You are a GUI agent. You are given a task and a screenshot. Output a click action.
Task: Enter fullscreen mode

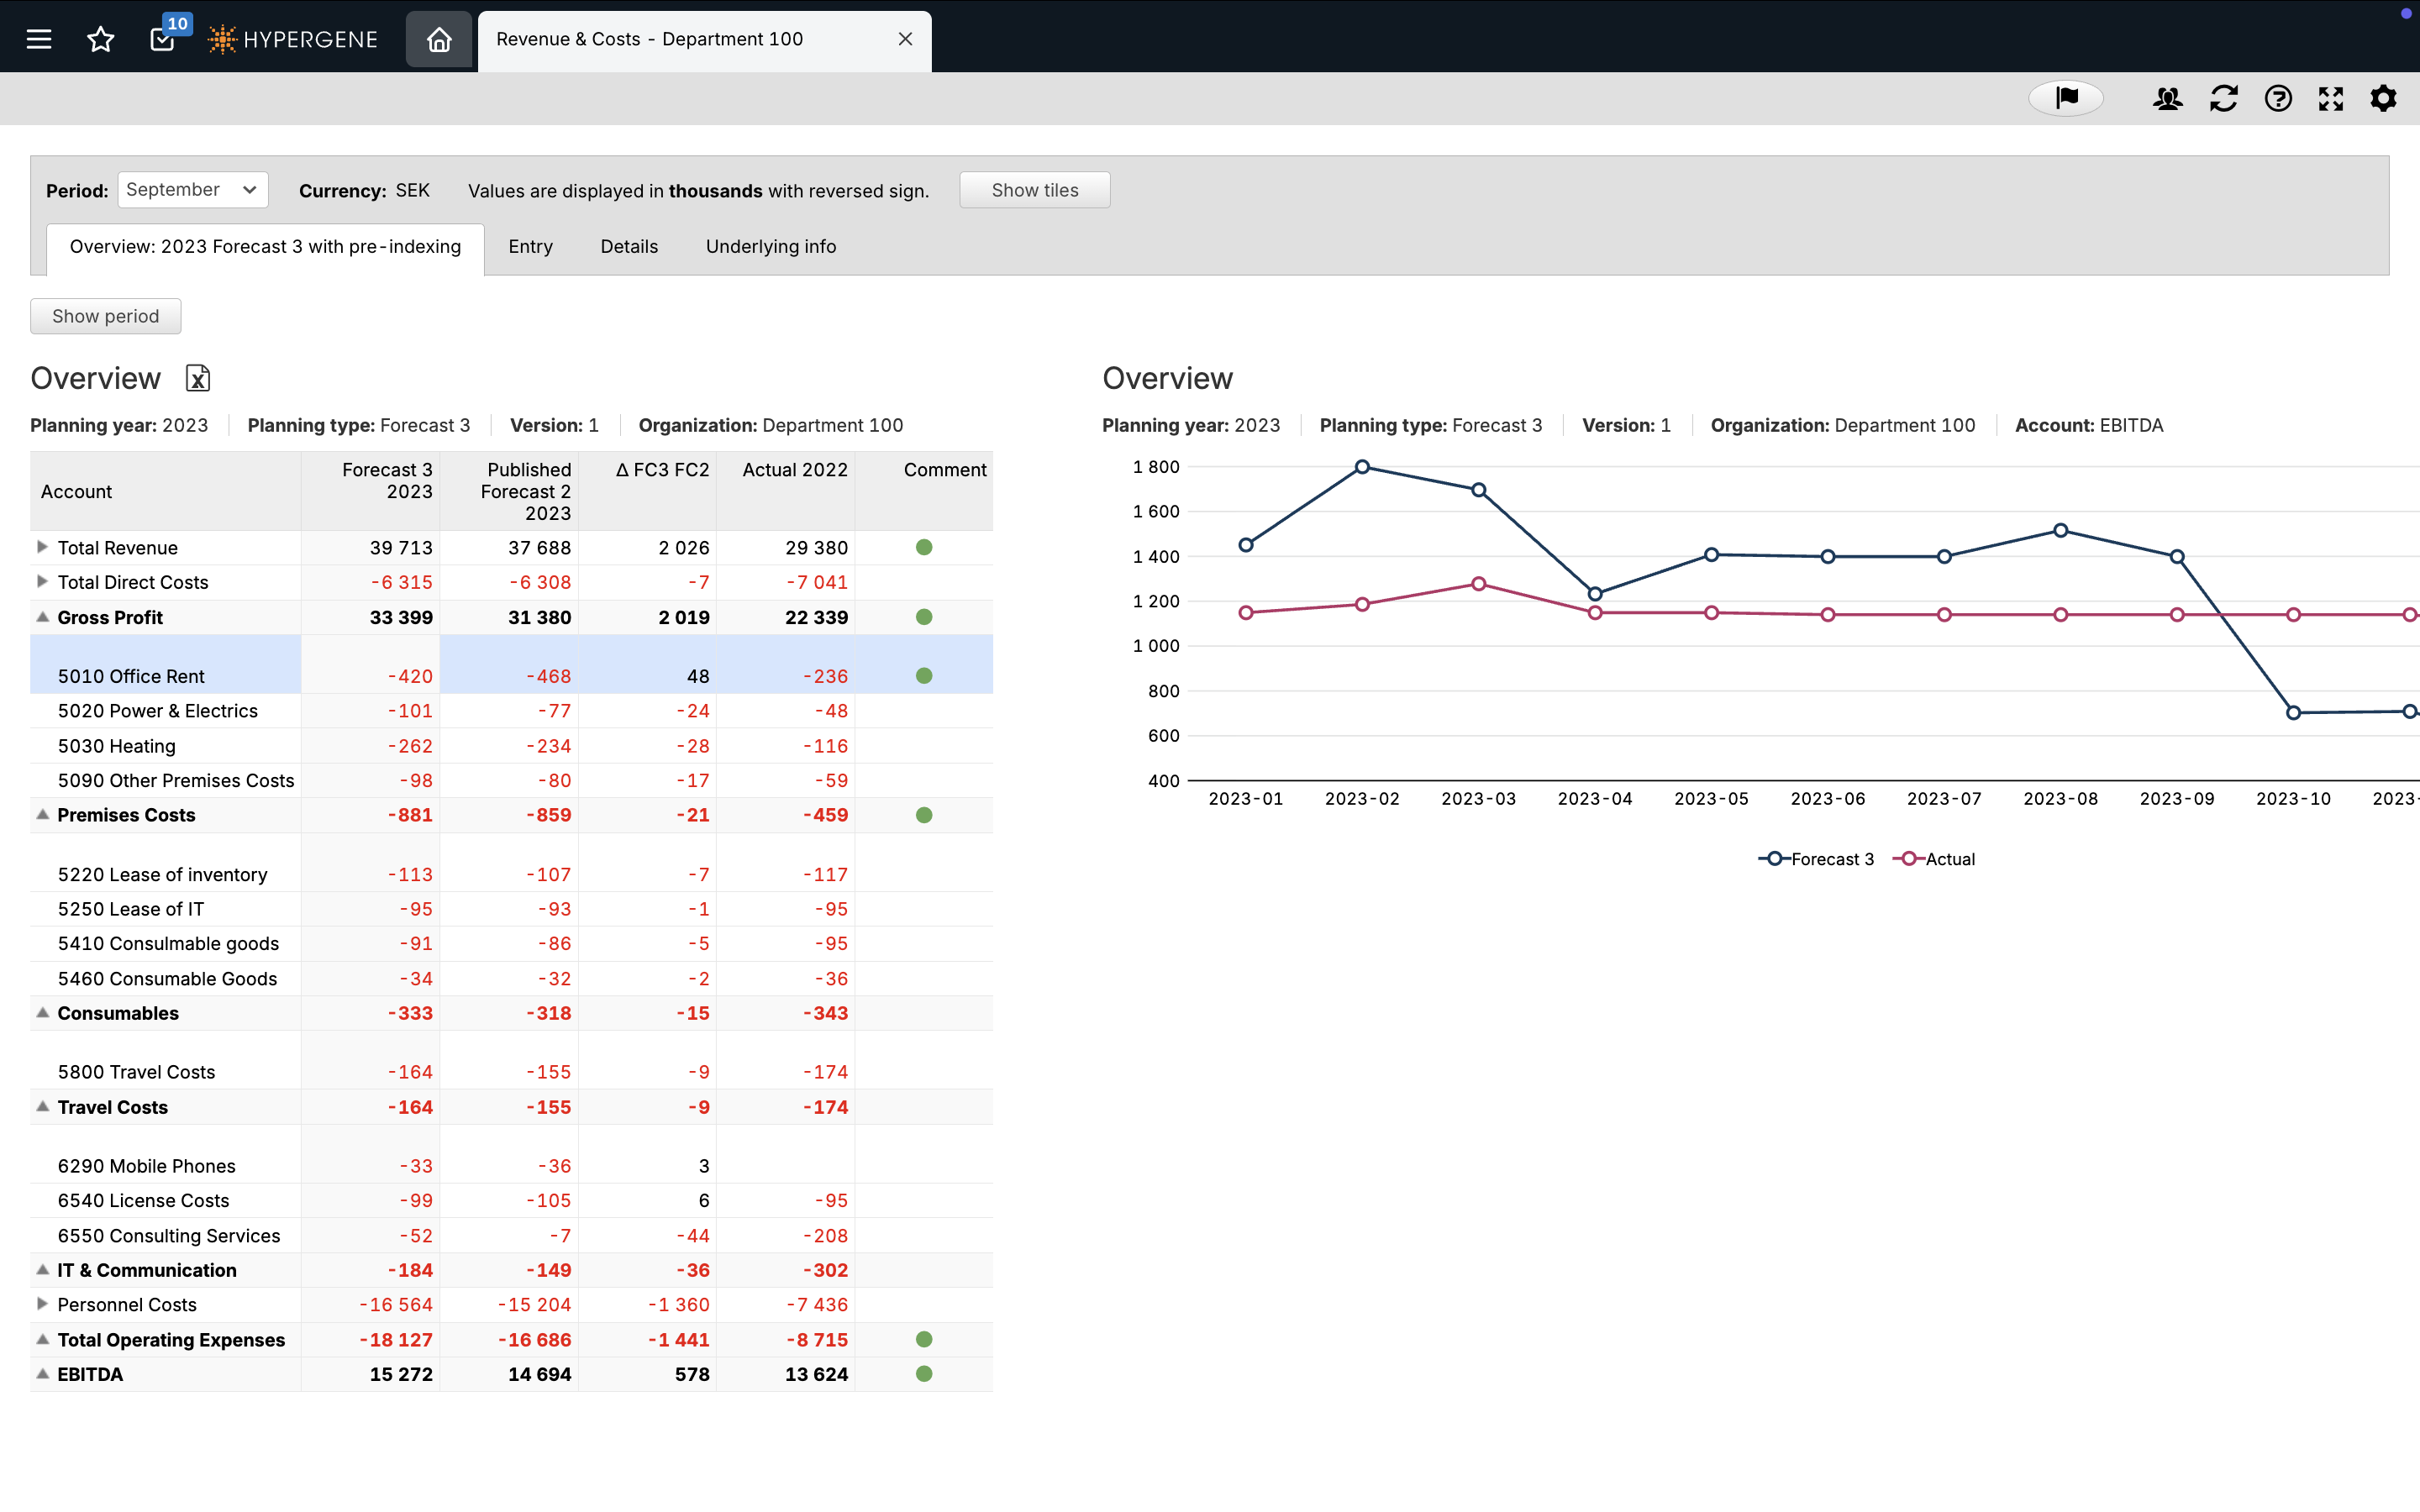(2331, 98)
